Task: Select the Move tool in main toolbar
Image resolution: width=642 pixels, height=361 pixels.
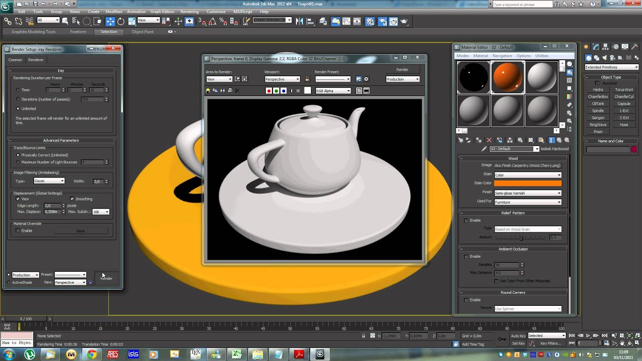Action: [110, 21]
